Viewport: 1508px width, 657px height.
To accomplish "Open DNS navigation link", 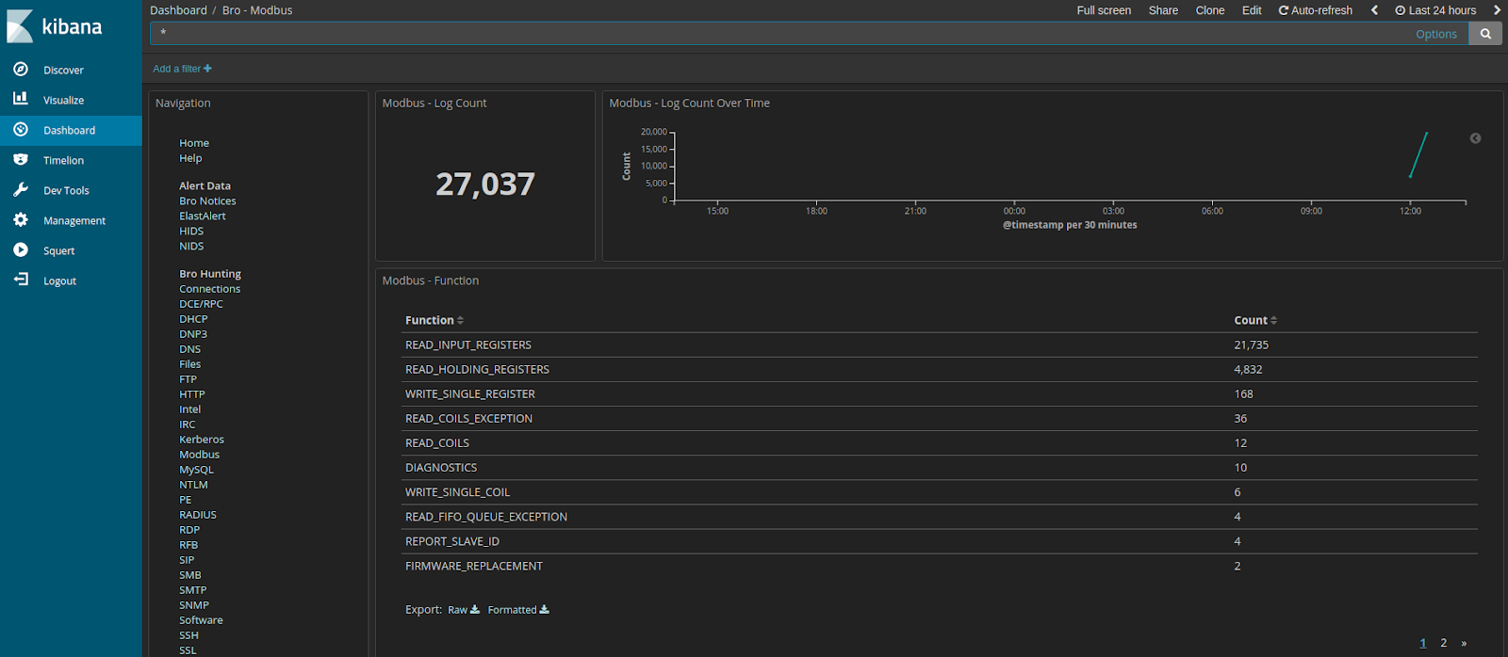I will (x=189, y=349).
